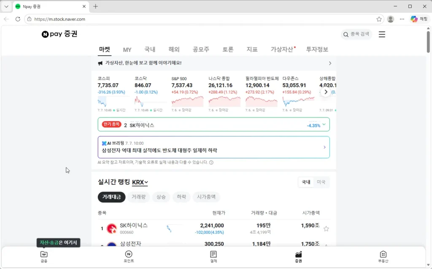Click the browser address bar
This screenshot has height=269, width=432.
[x=204, y=19]
